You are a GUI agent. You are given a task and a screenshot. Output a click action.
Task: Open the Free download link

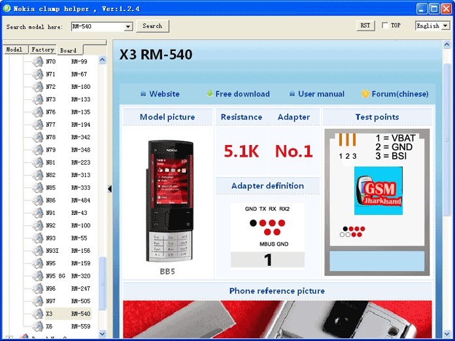point(243,94)
